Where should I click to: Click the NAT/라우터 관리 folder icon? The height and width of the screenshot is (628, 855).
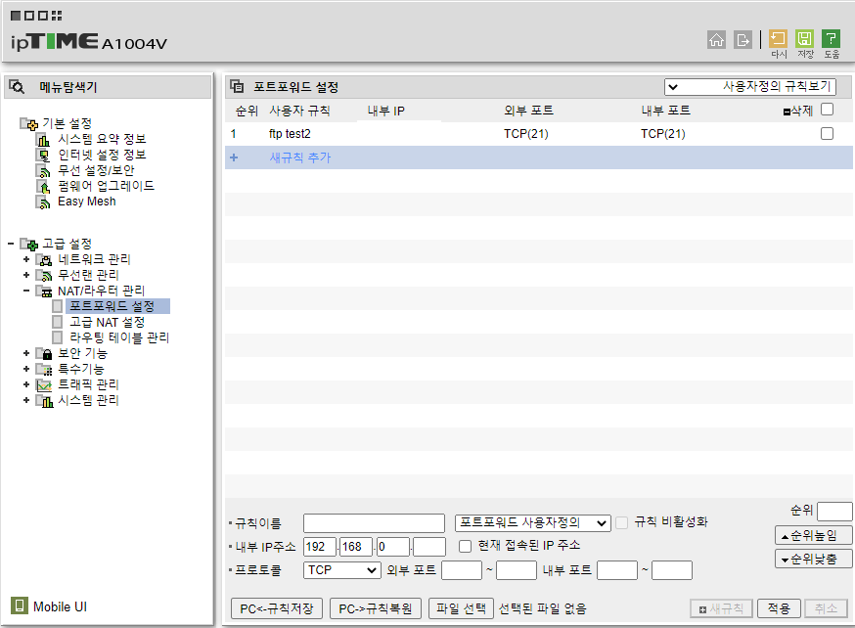coord(44,292)
